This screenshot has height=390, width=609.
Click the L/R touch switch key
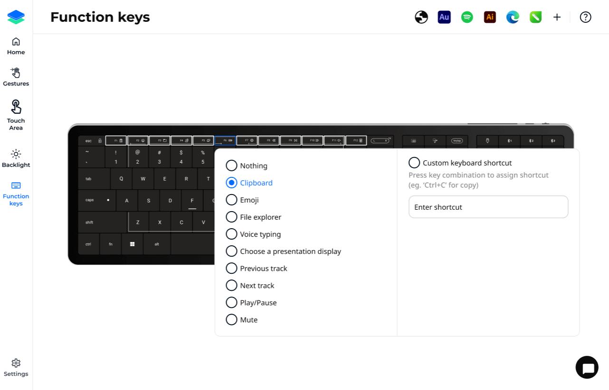tap(381, 140)
